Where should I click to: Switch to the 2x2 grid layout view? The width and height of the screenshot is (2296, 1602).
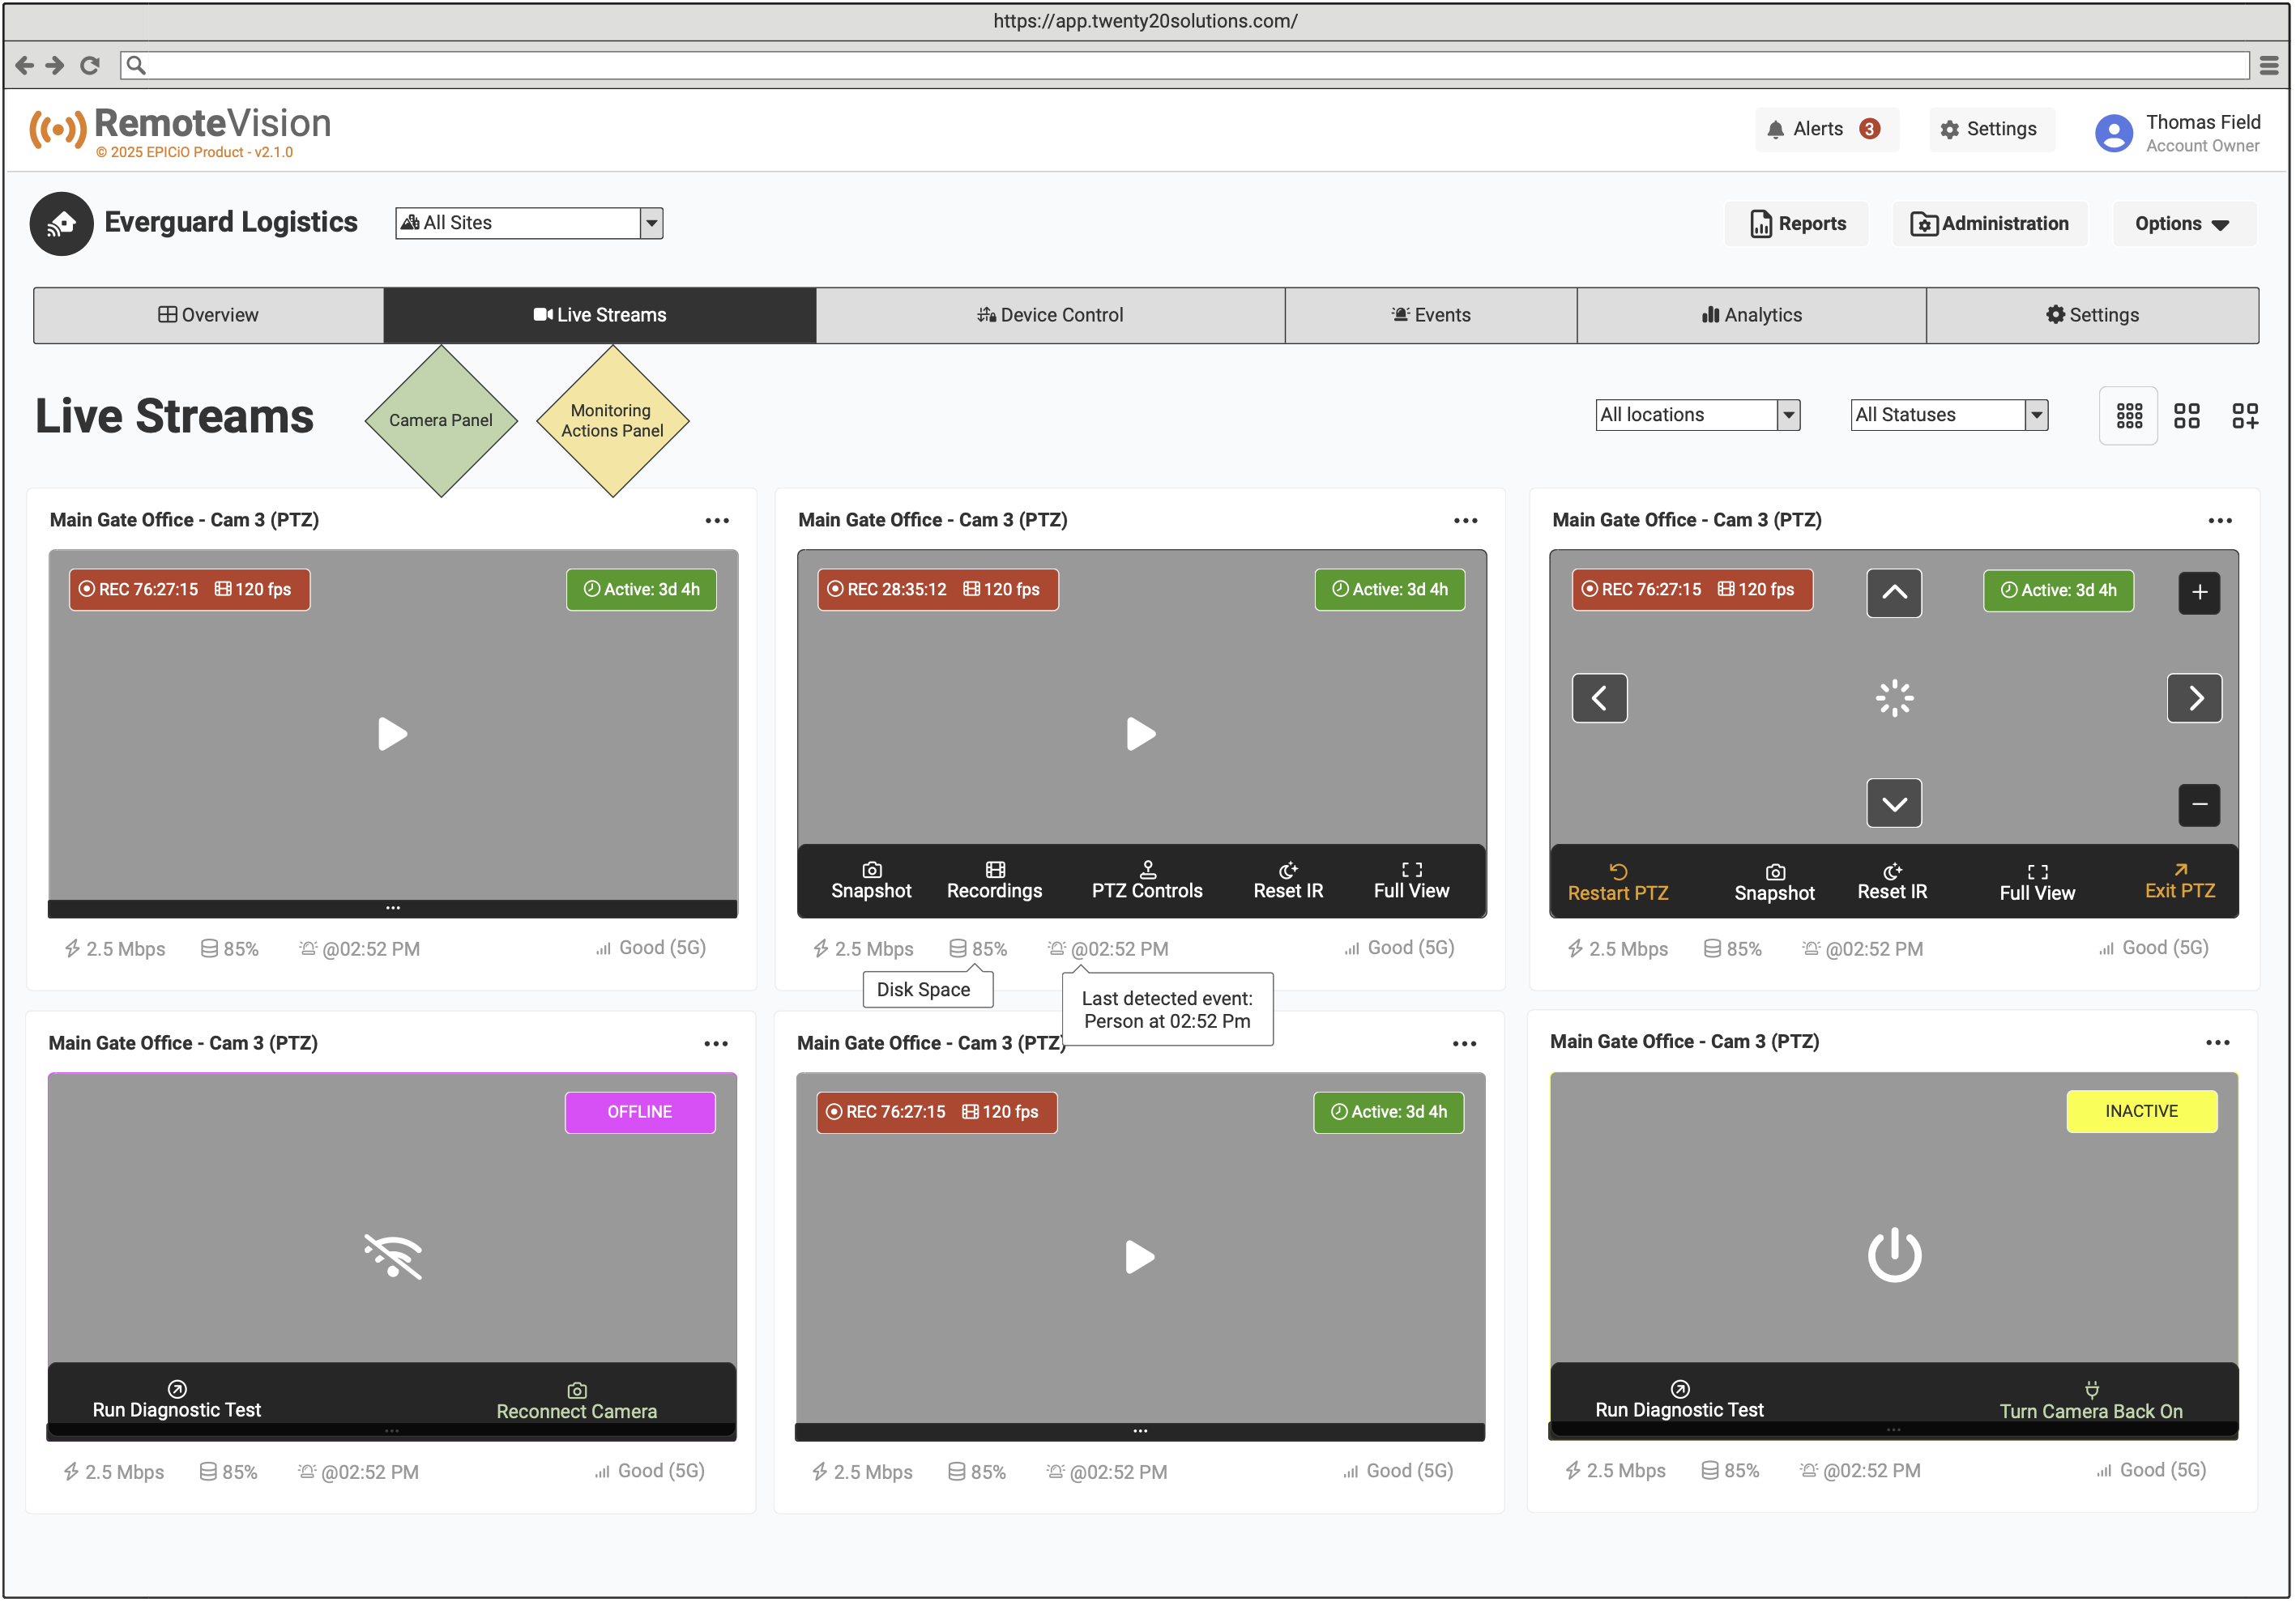[2188, 415]
